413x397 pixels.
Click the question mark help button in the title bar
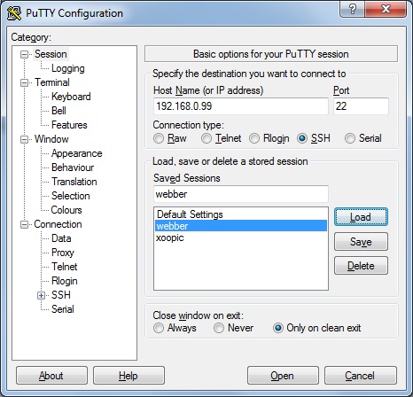[352, 9]
